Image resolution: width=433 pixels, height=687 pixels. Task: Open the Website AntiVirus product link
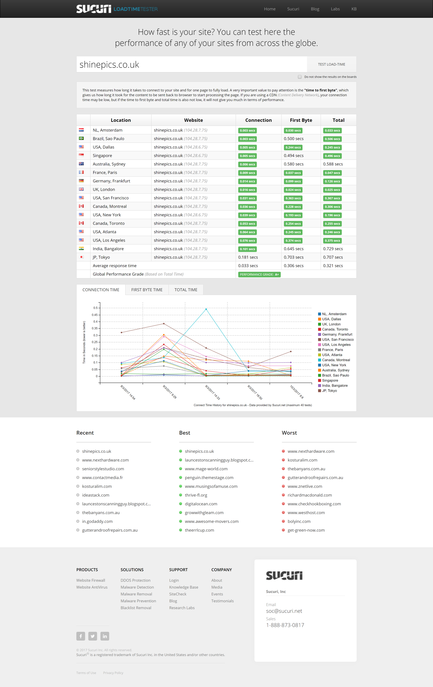[92, 587]
